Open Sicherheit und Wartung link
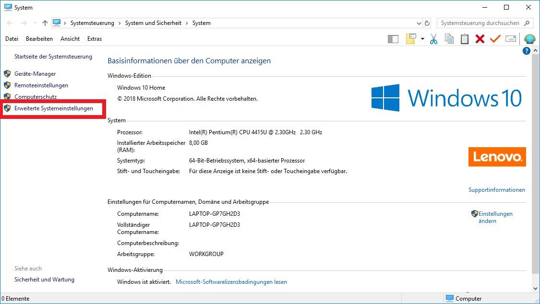The width and height of the screenshot is (540, 304). click(45, 280)
